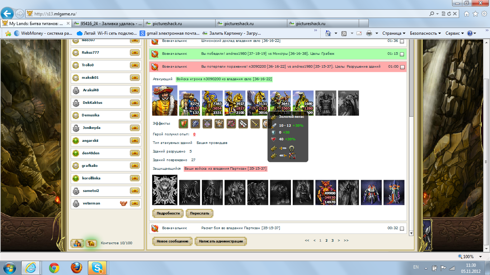Open the dropdown arrow next to the home icon

pyautogui.click(x=336, y=33)
